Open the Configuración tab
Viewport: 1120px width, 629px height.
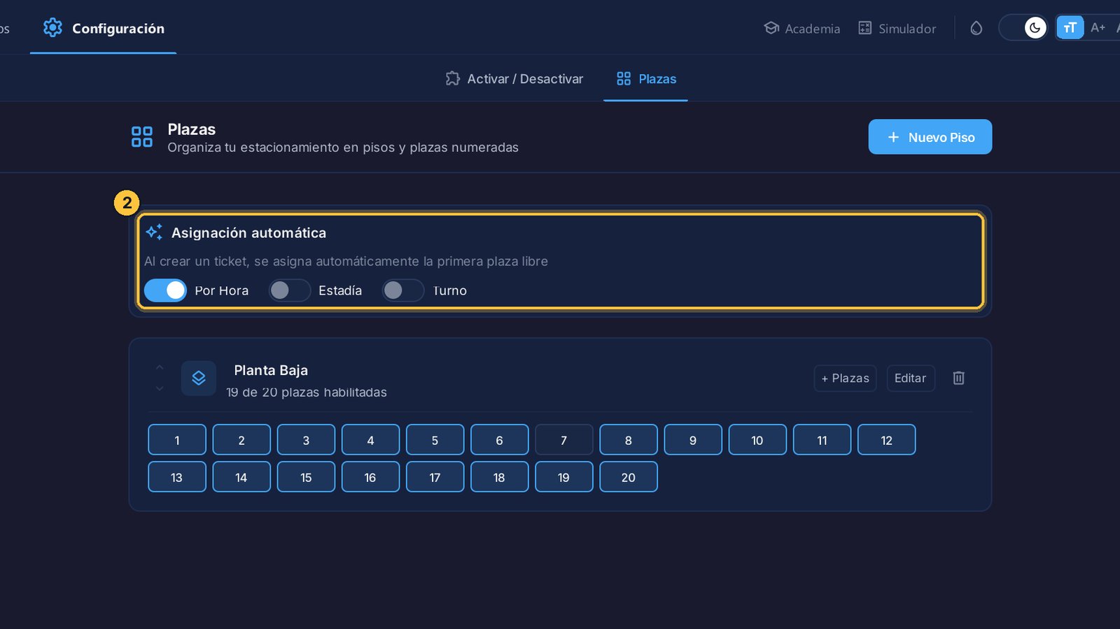(104, 28)
